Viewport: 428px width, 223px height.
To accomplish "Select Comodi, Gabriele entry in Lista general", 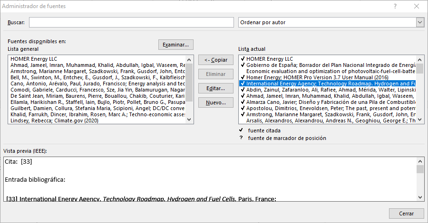I will tap(97, 90).
